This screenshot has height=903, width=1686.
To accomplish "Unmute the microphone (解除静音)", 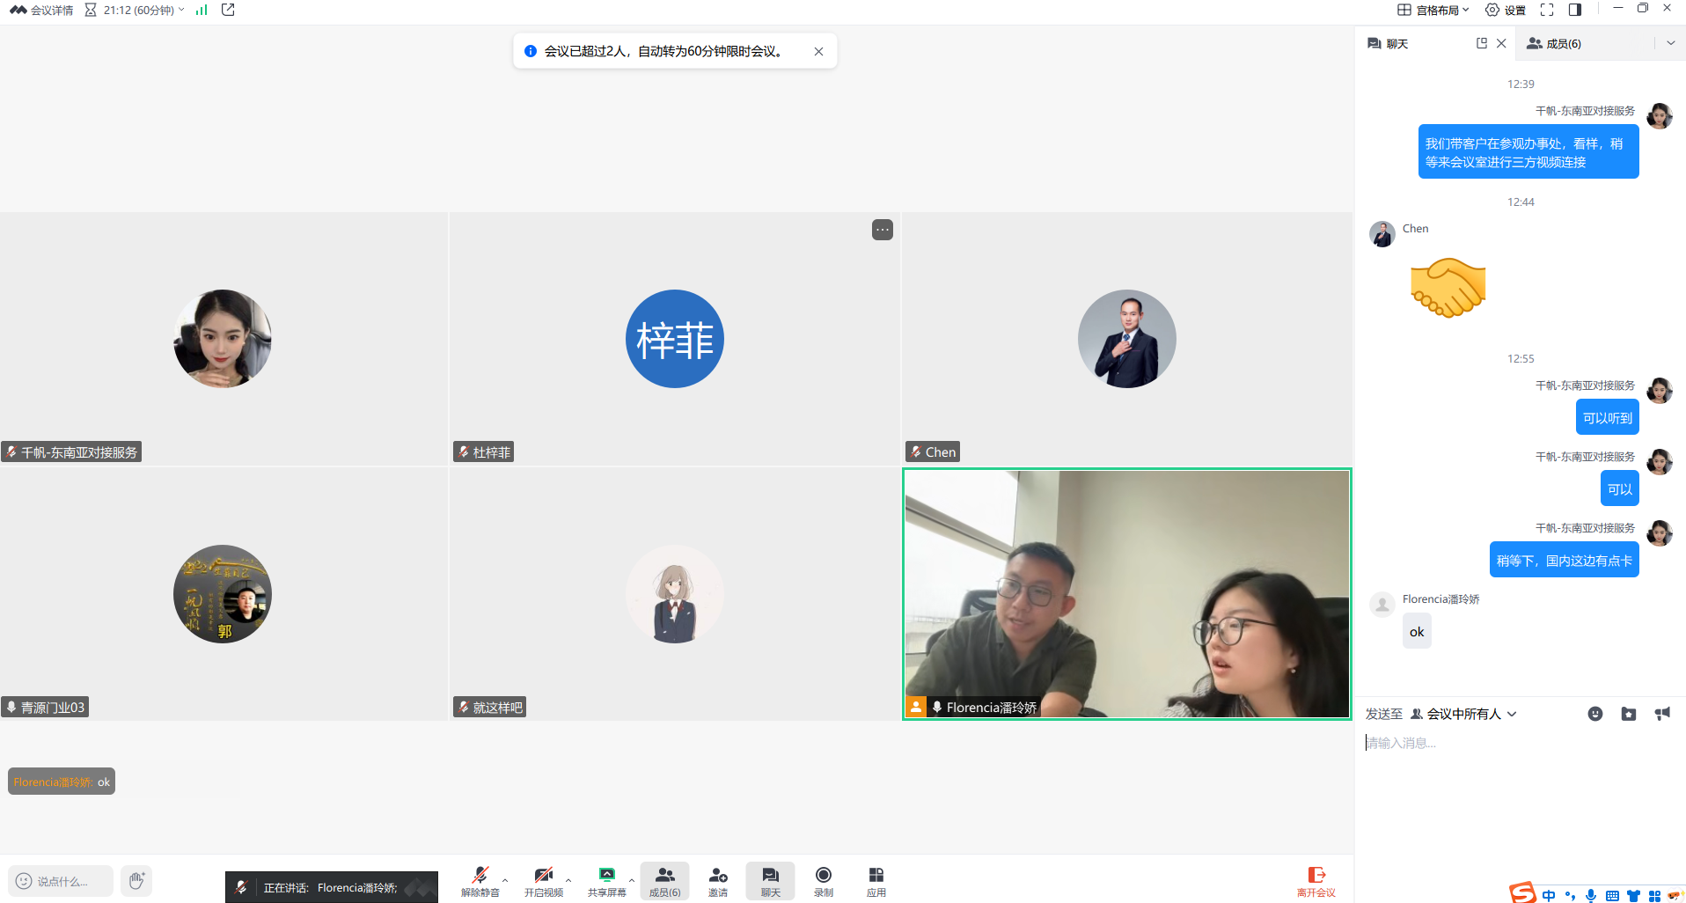I will point(480,880).
